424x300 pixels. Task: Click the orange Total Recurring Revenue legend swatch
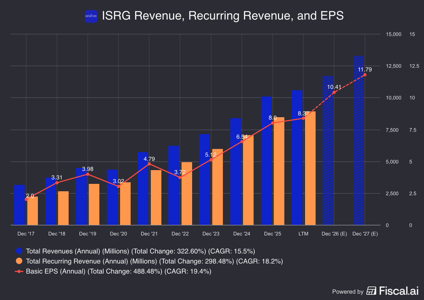tap(19, 261)
